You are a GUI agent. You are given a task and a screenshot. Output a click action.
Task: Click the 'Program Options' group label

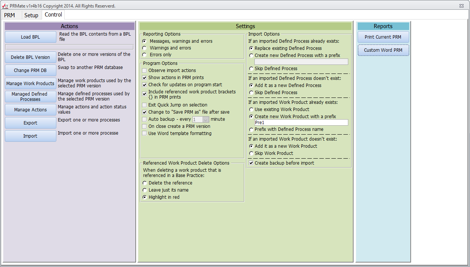(160, 63)
